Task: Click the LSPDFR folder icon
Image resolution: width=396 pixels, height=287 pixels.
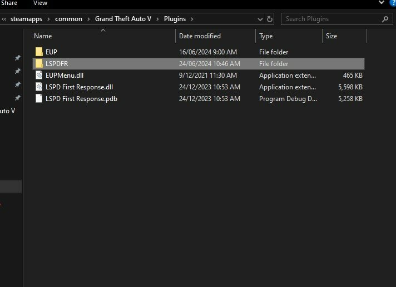Action: point(38,63)
